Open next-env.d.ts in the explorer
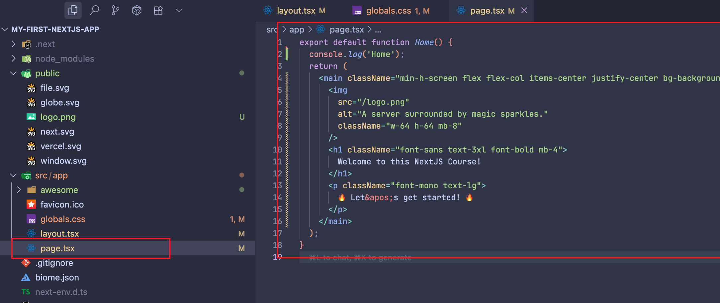This screenshot has height=303, width=720. tap(61, 292)
